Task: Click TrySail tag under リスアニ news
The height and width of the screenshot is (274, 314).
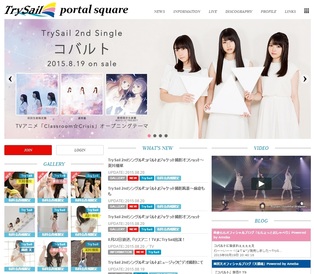Action: (154, 252)
